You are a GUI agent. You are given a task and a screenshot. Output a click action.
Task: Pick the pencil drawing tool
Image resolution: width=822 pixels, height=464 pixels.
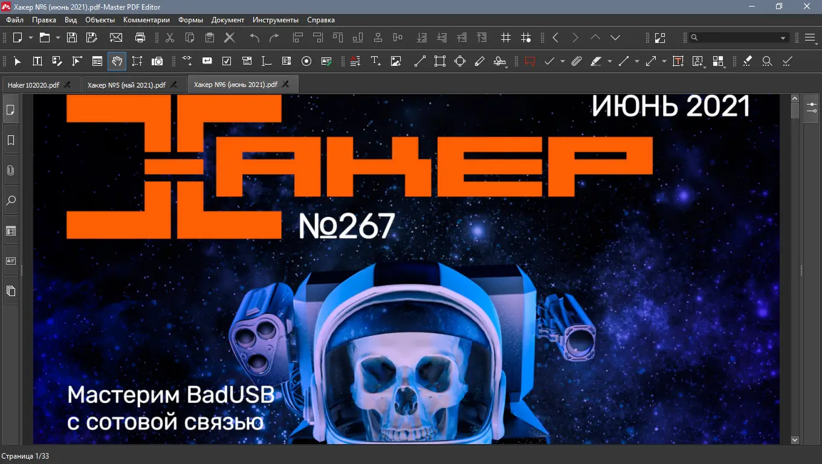(480, 61)
